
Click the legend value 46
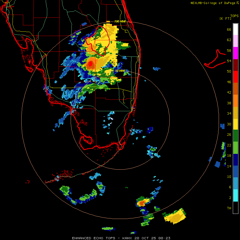pyautogui.click(x=229, y=82)
